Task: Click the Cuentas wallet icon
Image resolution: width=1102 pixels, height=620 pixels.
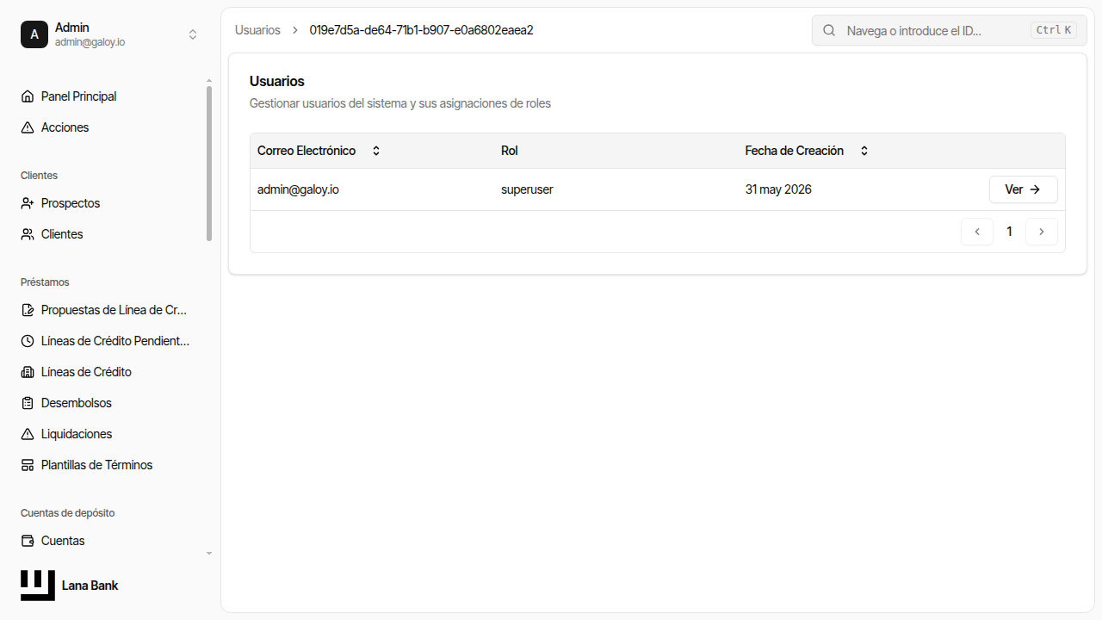Action: 28,541
